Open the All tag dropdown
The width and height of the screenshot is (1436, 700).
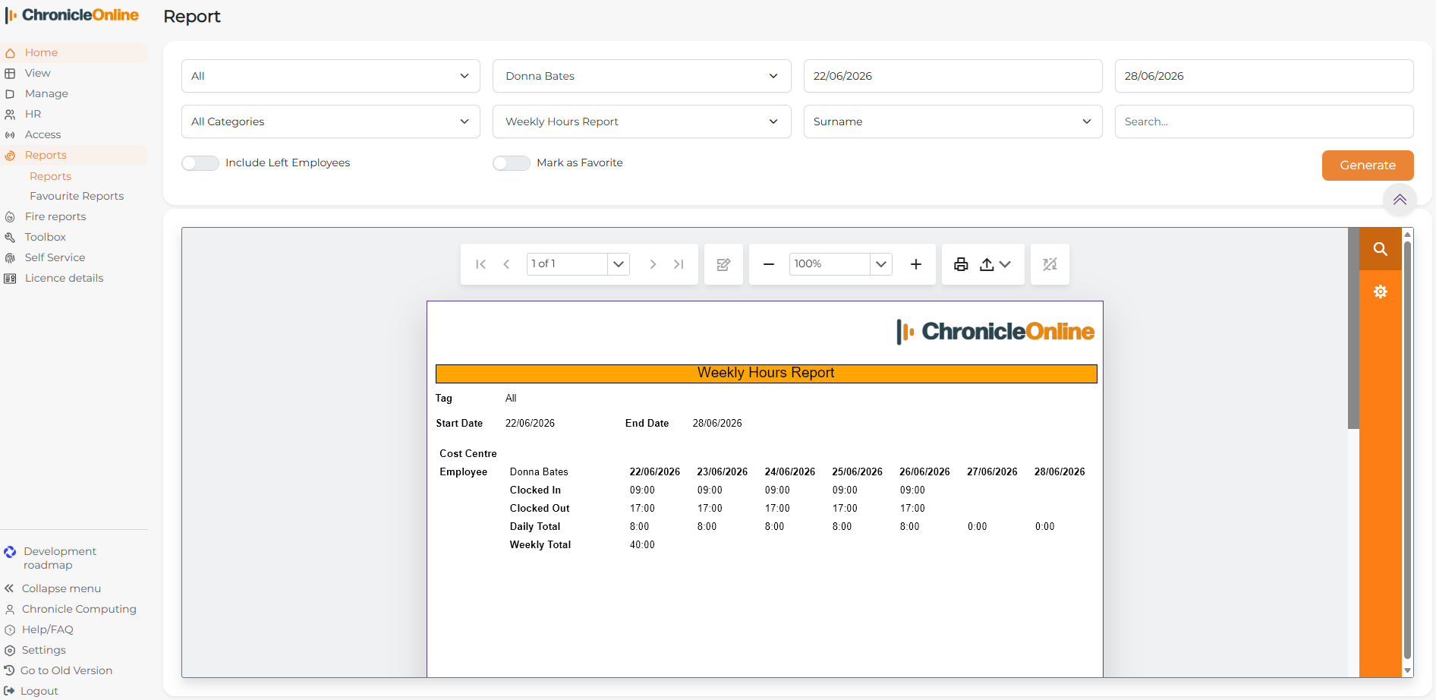point(331,76)
